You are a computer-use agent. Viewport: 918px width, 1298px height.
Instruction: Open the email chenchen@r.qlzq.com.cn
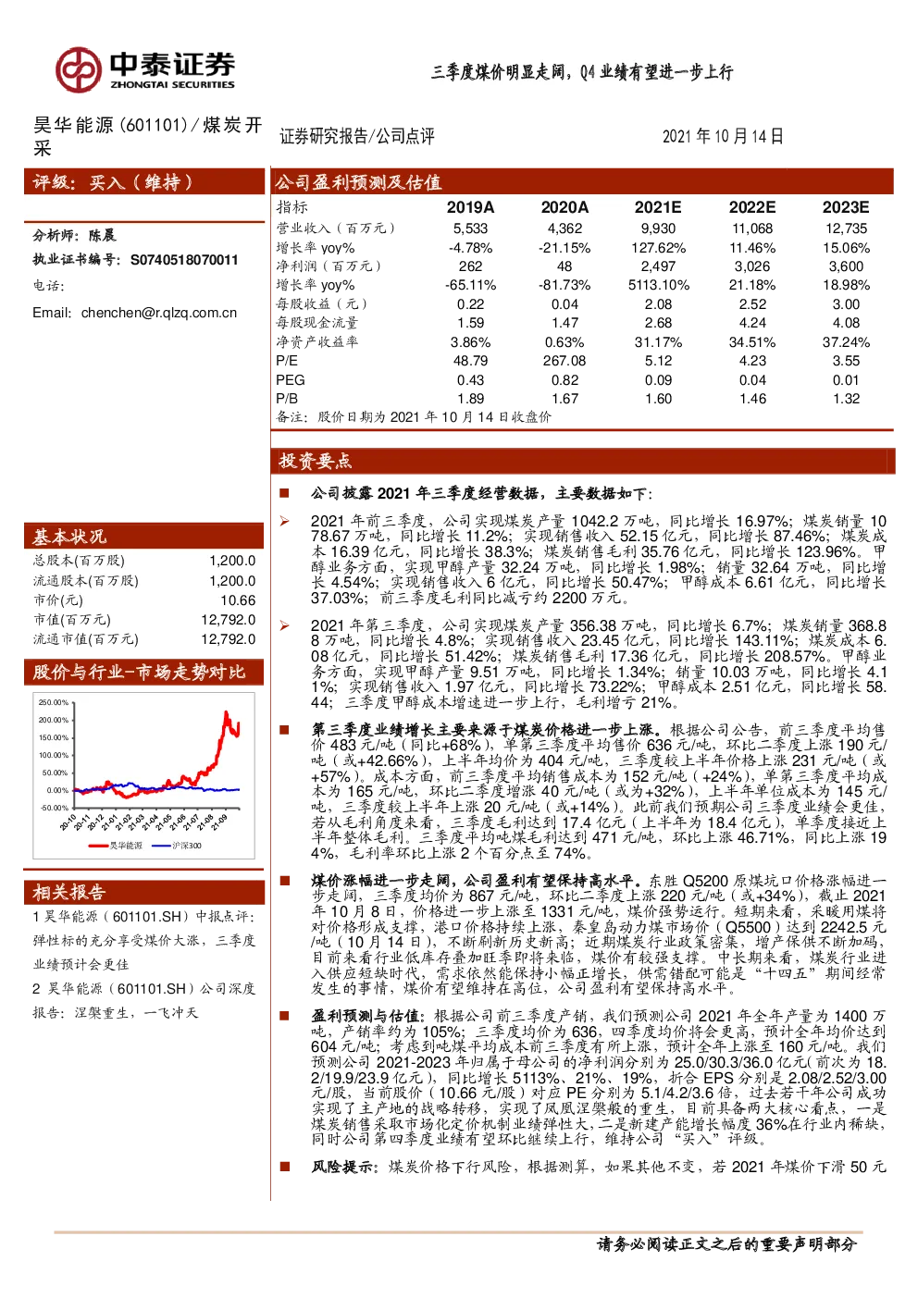click(159, 313)
